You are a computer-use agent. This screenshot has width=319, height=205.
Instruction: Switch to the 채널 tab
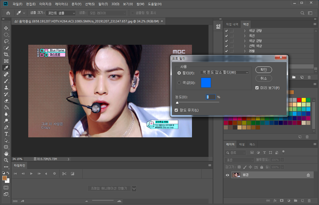(x=242, y=144)
